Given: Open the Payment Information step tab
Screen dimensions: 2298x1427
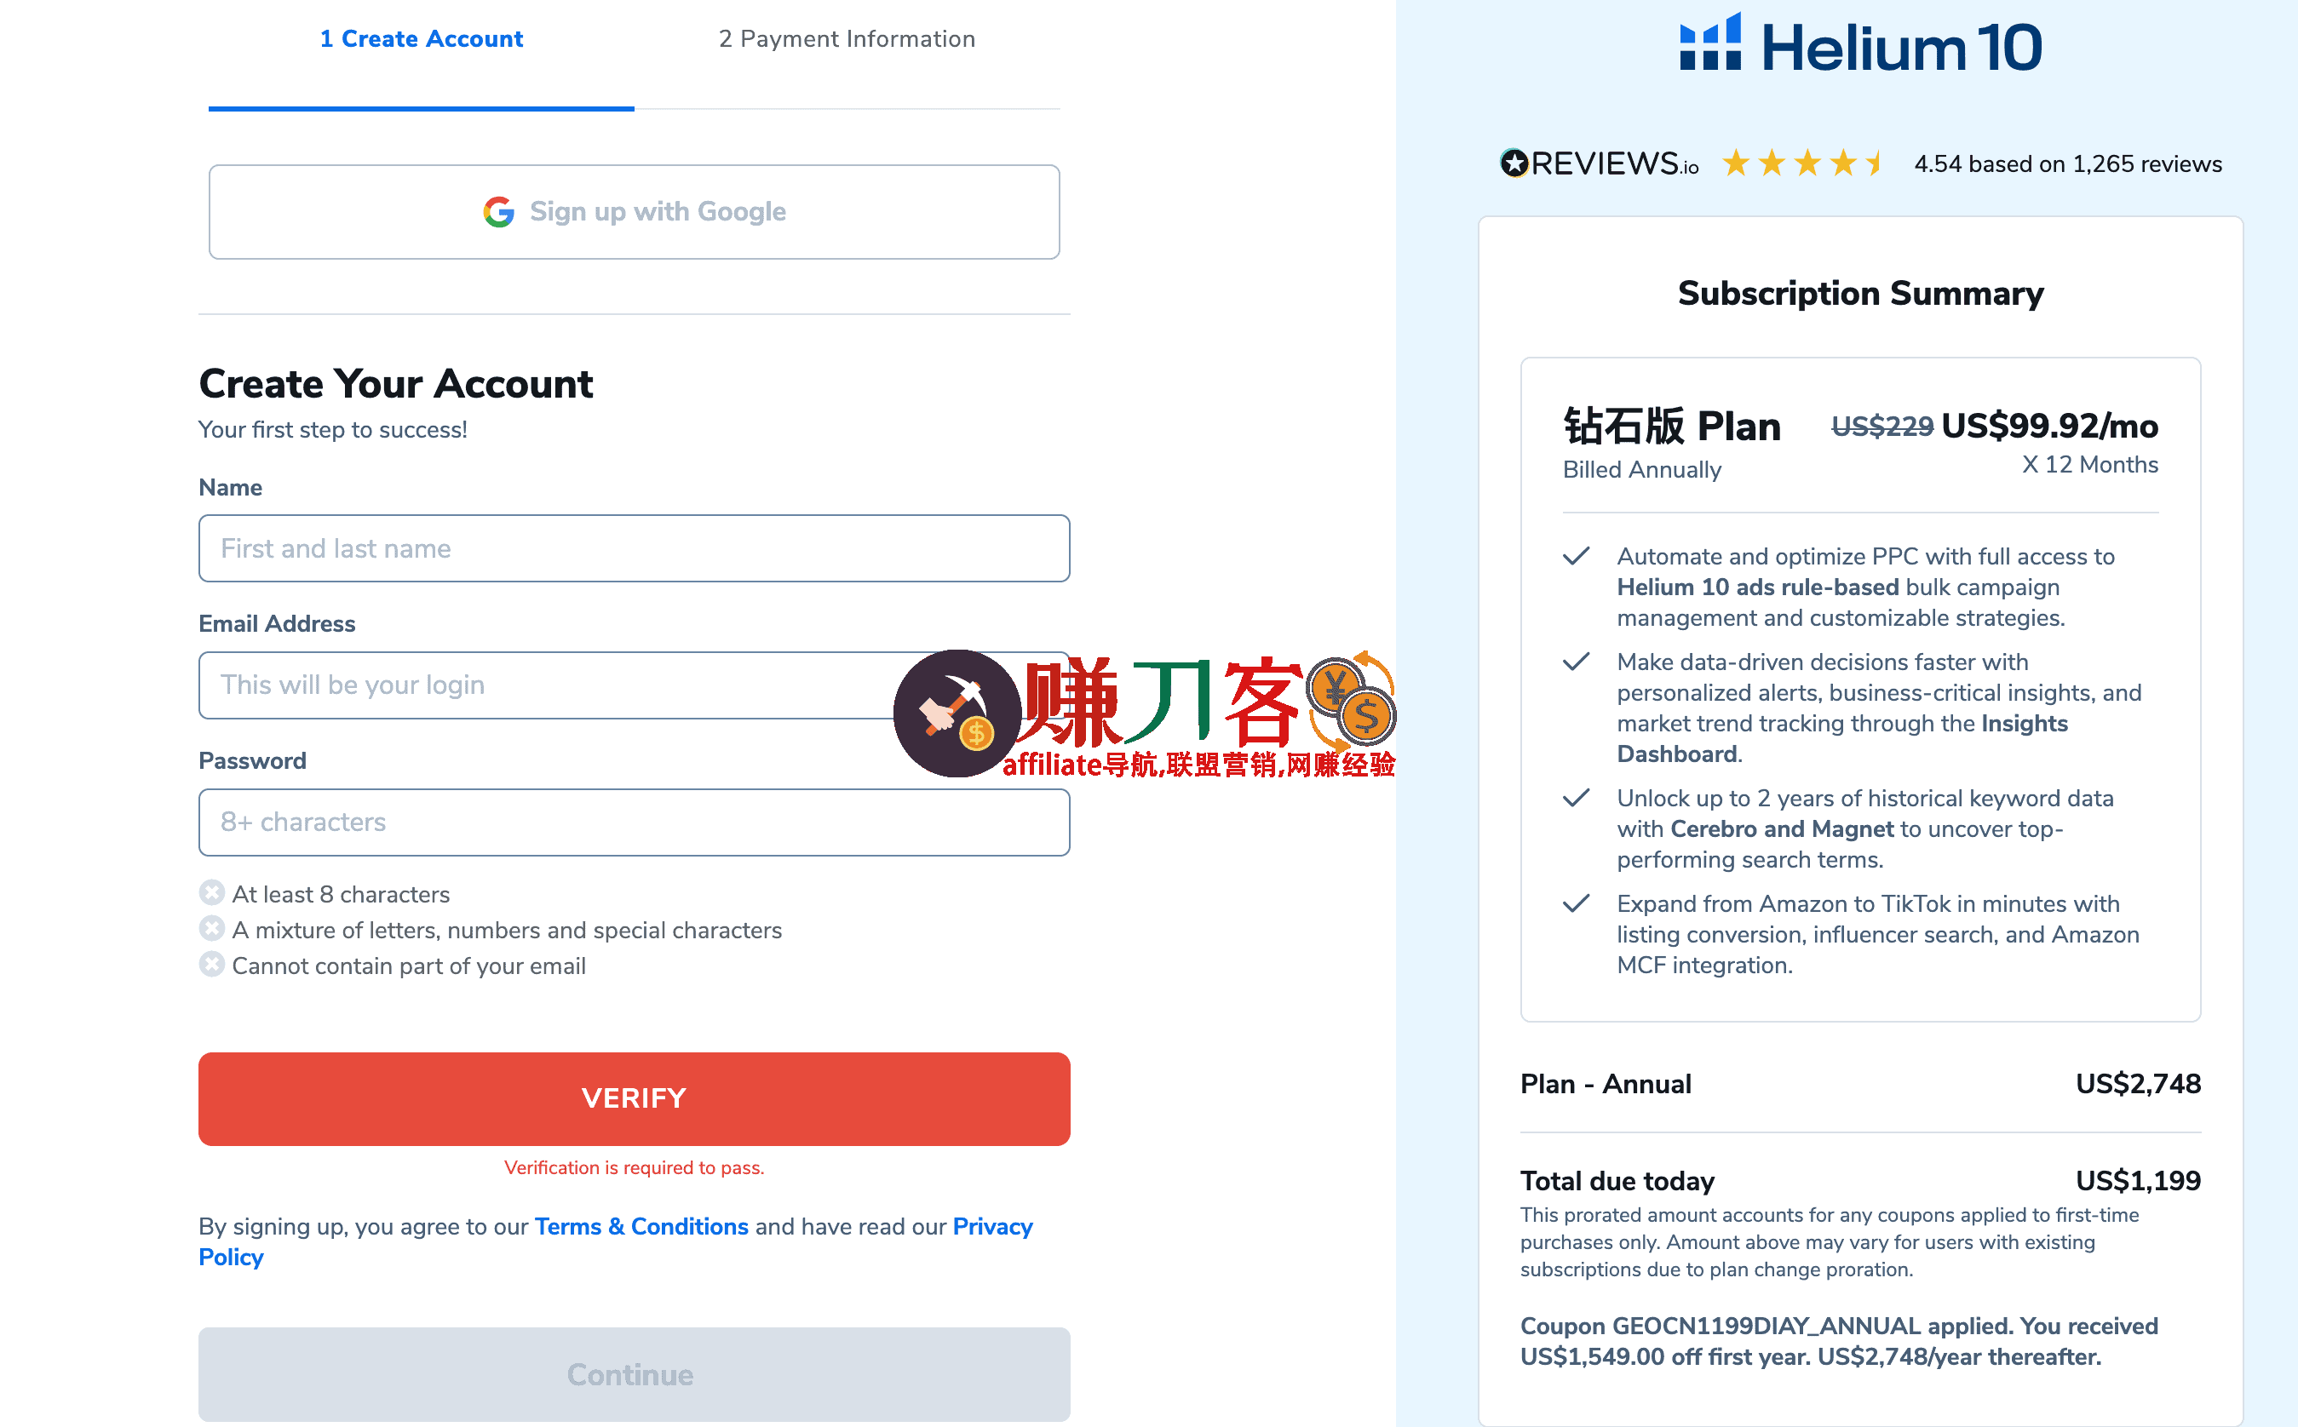Looking at the screenshot, I should click(847, 38).
